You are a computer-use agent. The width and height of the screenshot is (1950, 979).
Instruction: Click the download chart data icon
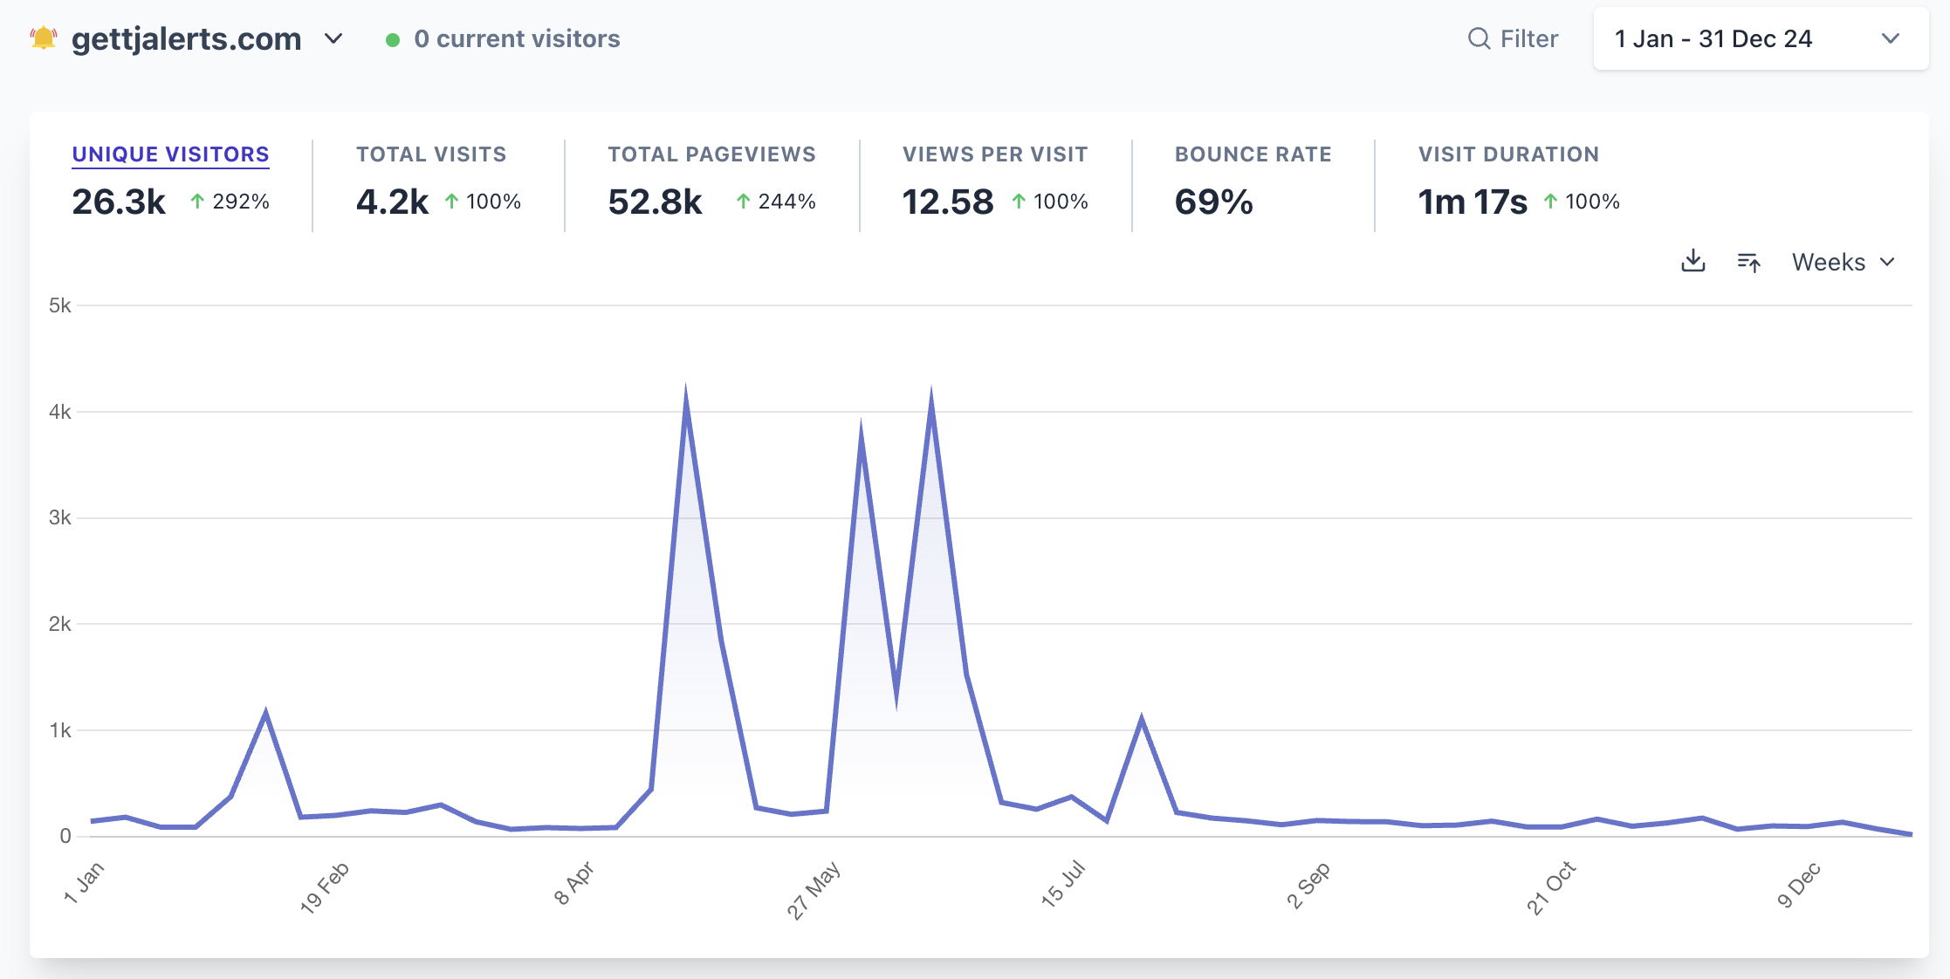tap(1693, 261)
